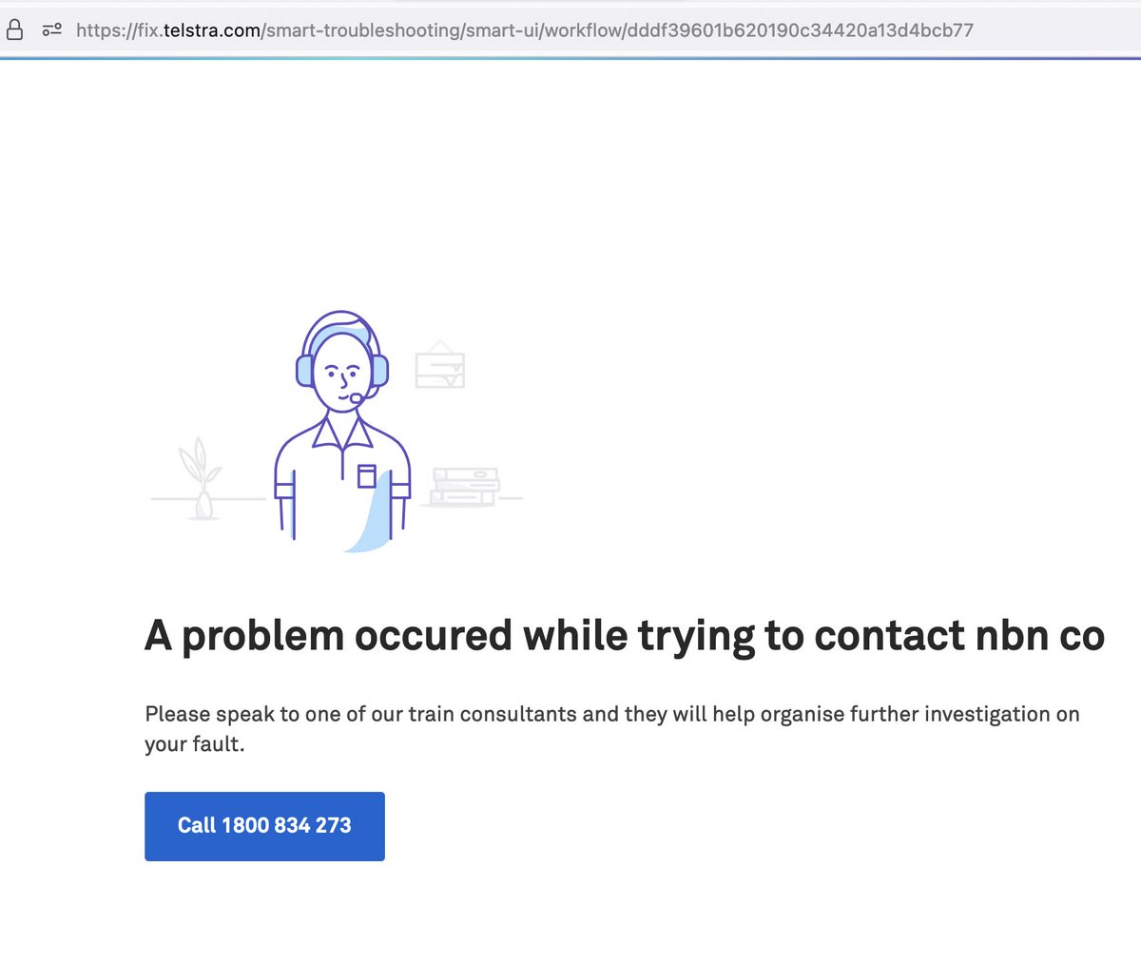Viewport: 1141px width, 962px height.
Task: Open the site settings icon beside the padlock
Action: coord(52,30)
